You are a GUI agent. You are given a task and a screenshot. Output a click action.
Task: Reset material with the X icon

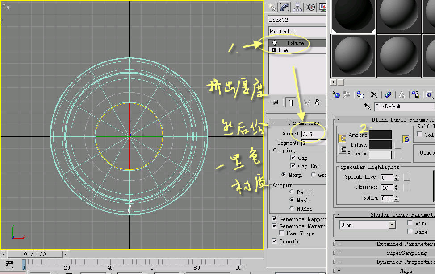pyautogui.click(x=374, y=95)
